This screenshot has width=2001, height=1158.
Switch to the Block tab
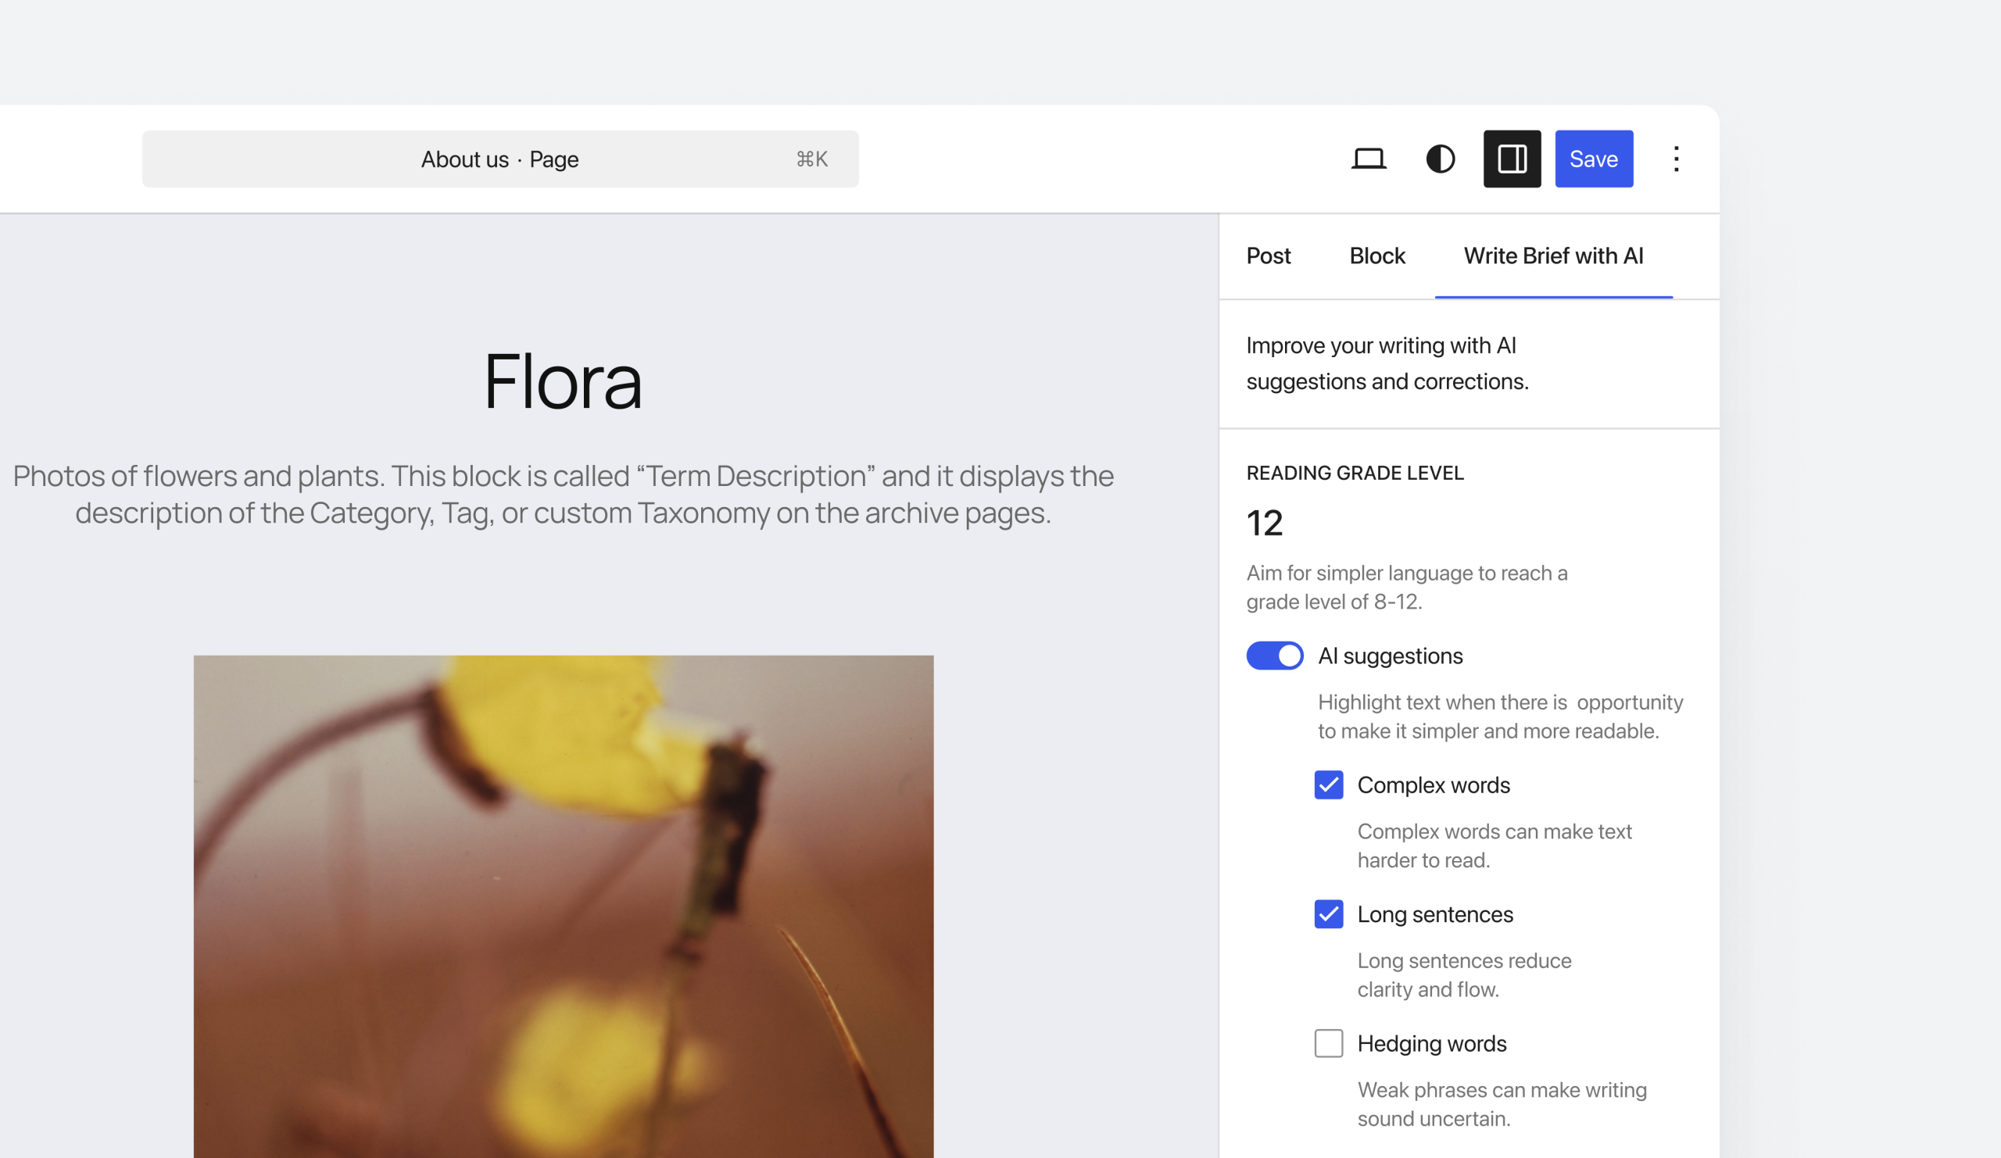coord(1377,256)
